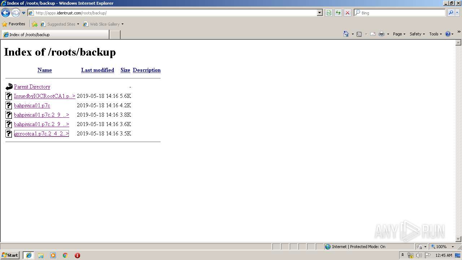Click the Print icon
462x260 pixels.
click(382, 34)
